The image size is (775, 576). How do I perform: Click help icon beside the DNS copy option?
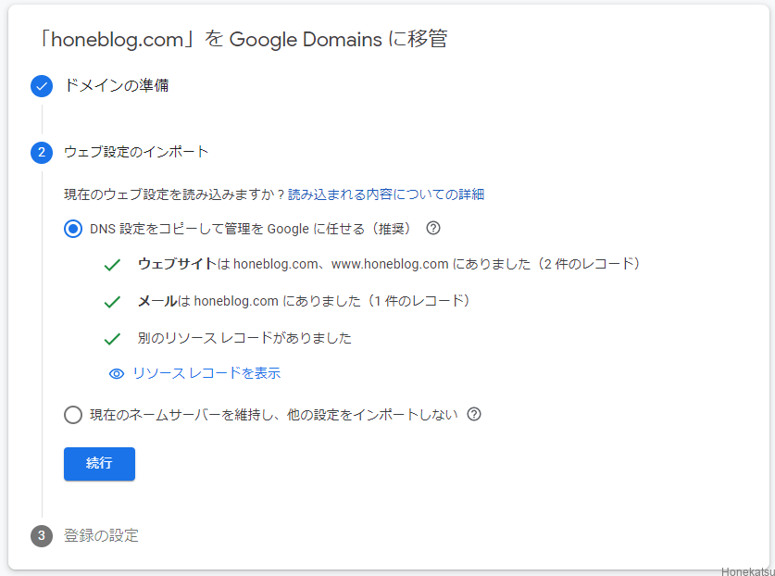click(432, 228)
